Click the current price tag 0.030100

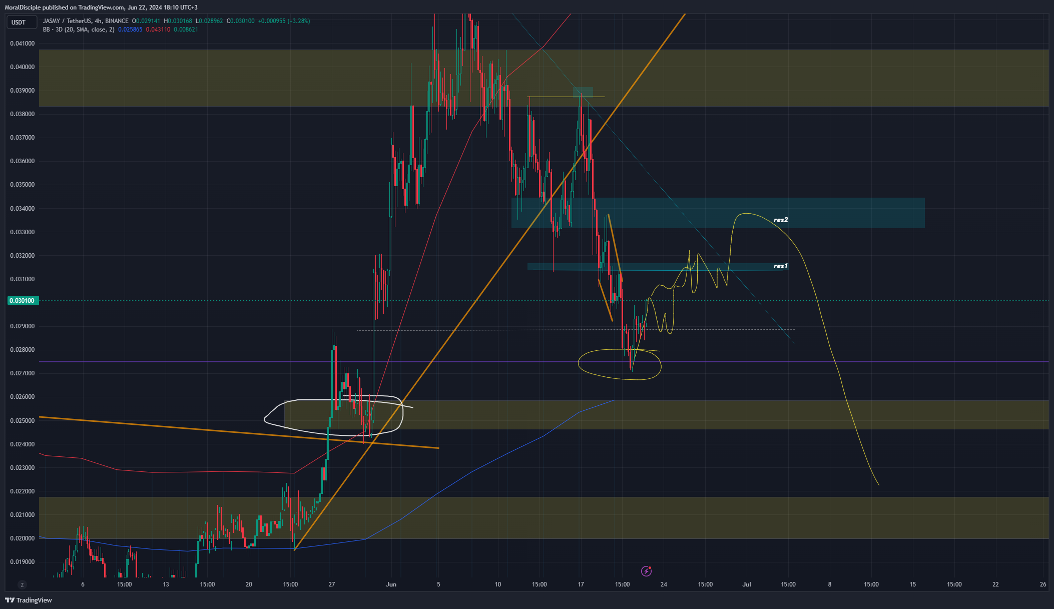(22, 301)
